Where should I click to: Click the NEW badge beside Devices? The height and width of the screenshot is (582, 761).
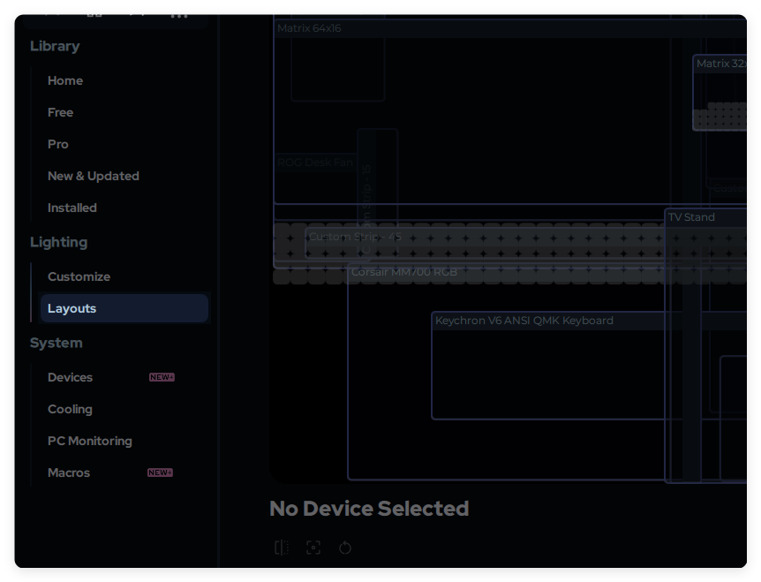click(162, 377)
